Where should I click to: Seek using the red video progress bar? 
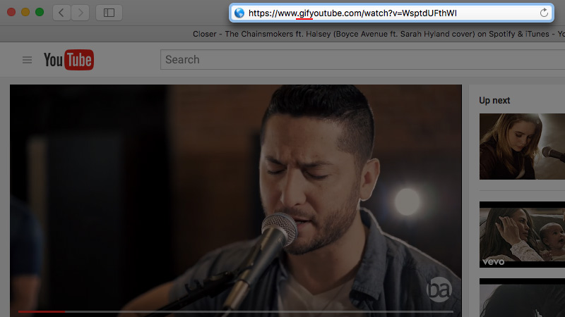(236, 311)
